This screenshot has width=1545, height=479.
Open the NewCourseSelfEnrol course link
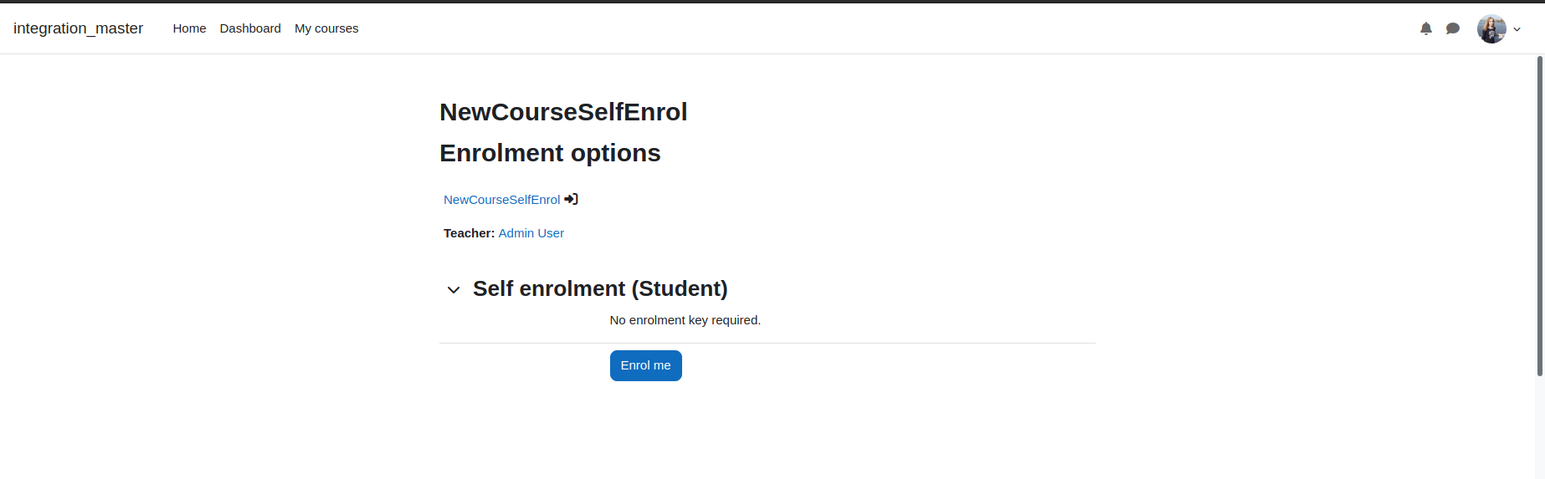point(501,200)
